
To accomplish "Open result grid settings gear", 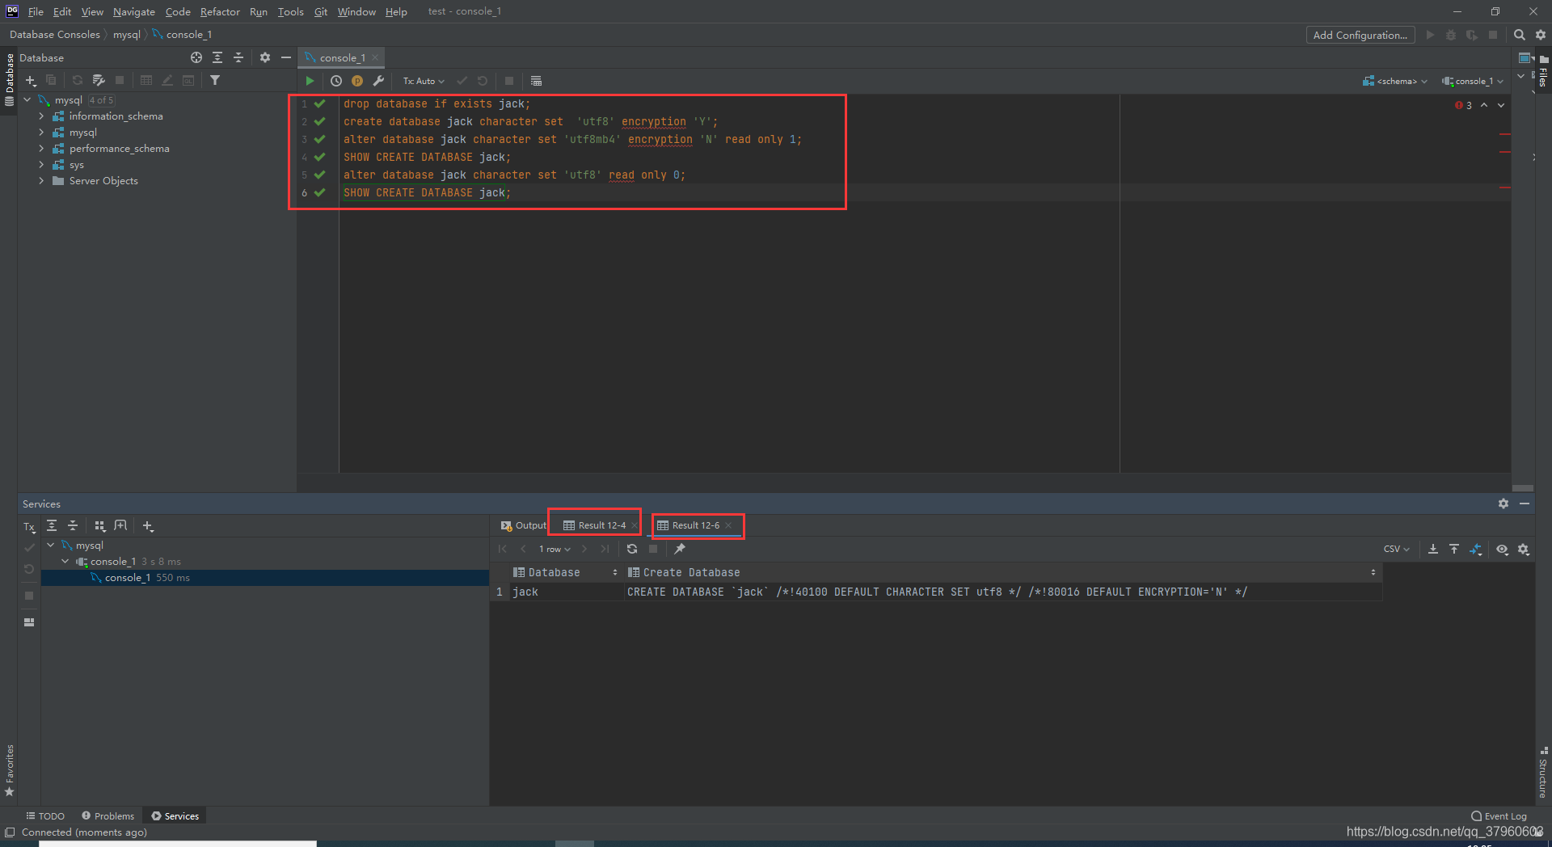I will click(x=1524, y=549).
